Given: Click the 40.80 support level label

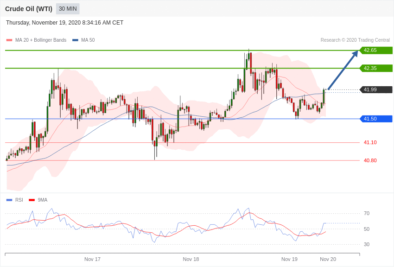Looking at the screenshot, I should pos(370,160).
